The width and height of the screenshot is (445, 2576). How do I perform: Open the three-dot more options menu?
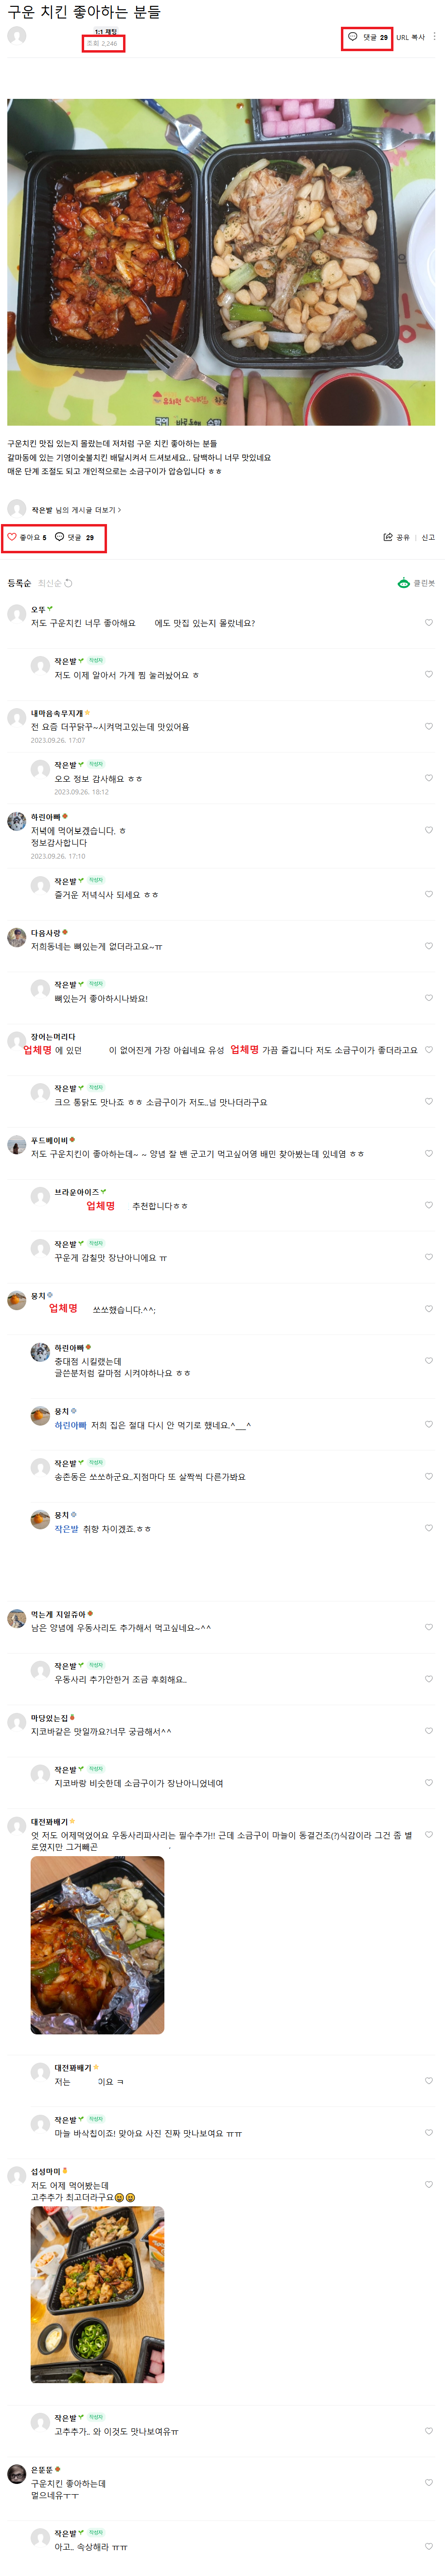(x=434, y=37)
